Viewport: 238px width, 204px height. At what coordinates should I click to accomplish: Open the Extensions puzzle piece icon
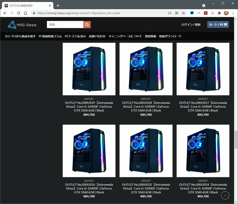tap(219, 13)
